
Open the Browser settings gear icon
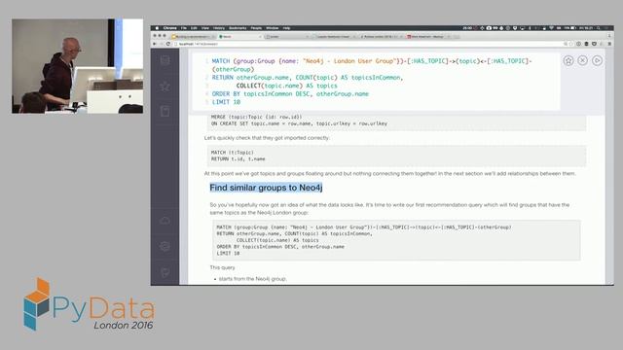[165, 246]
